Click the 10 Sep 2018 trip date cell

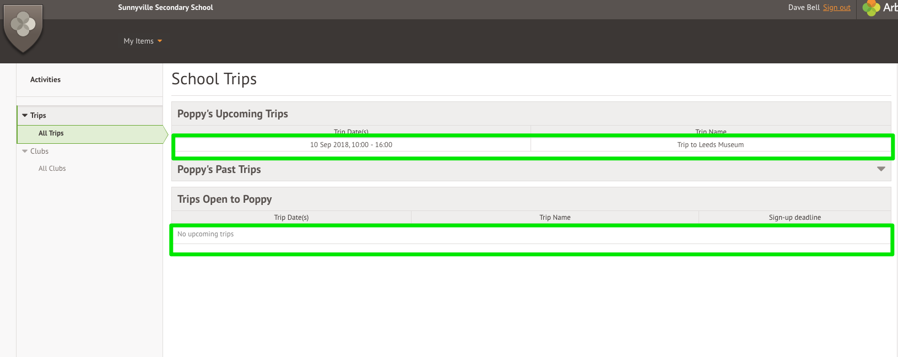pyautogui.click(x=351, y=145)
